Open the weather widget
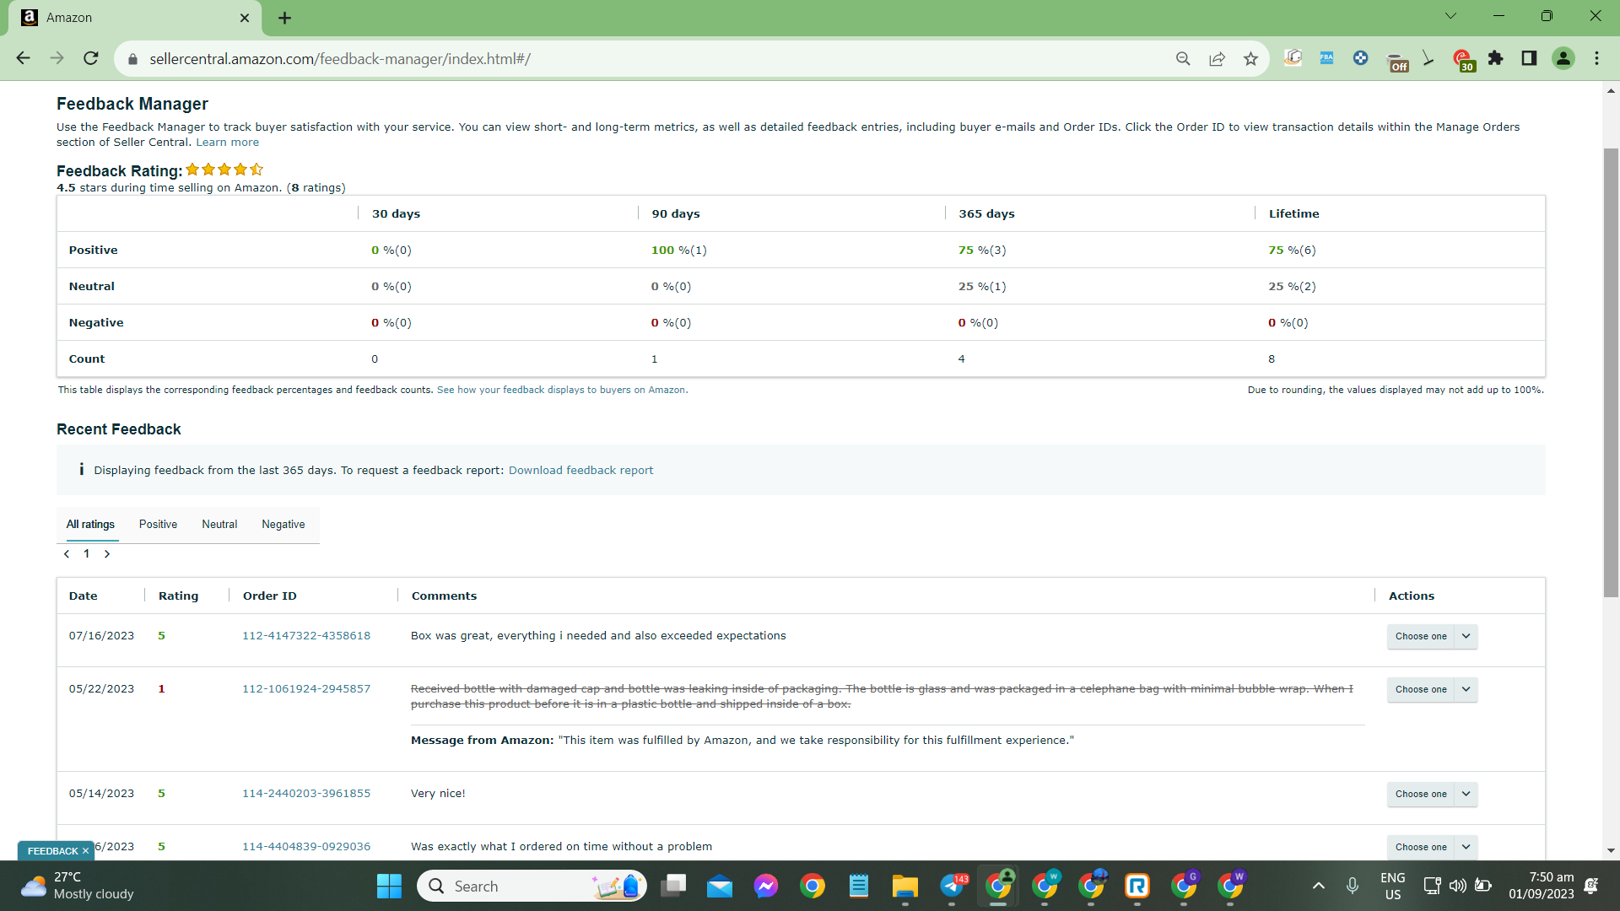The image size is (1620, 911). [78, 886]
